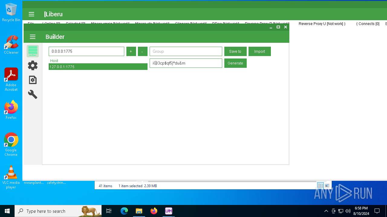Viewport: 387px width, 217px height.
Task: Show hidden system tray icons
Action: point(326,211)
